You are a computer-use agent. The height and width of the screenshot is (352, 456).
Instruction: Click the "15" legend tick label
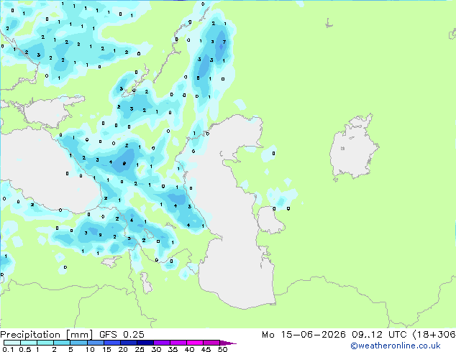[x=106, y=349]
